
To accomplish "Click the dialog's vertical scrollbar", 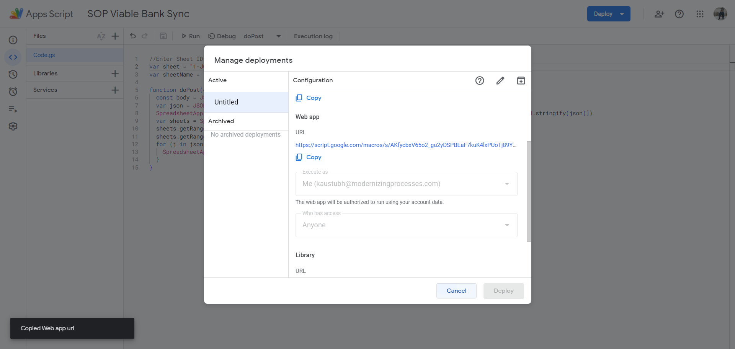I will pos(529,191).
